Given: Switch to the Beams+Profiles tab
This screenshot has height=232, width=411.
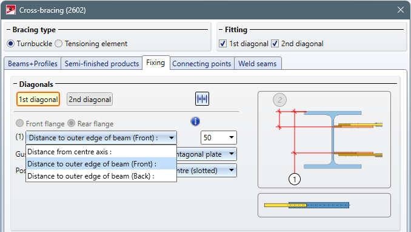Looking at the screenshot, I should point(33,64).
